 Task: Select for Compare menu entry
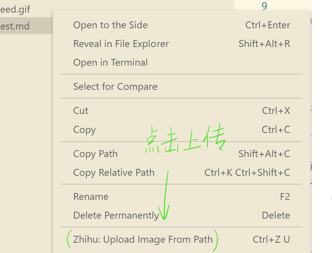click(182, 87)
